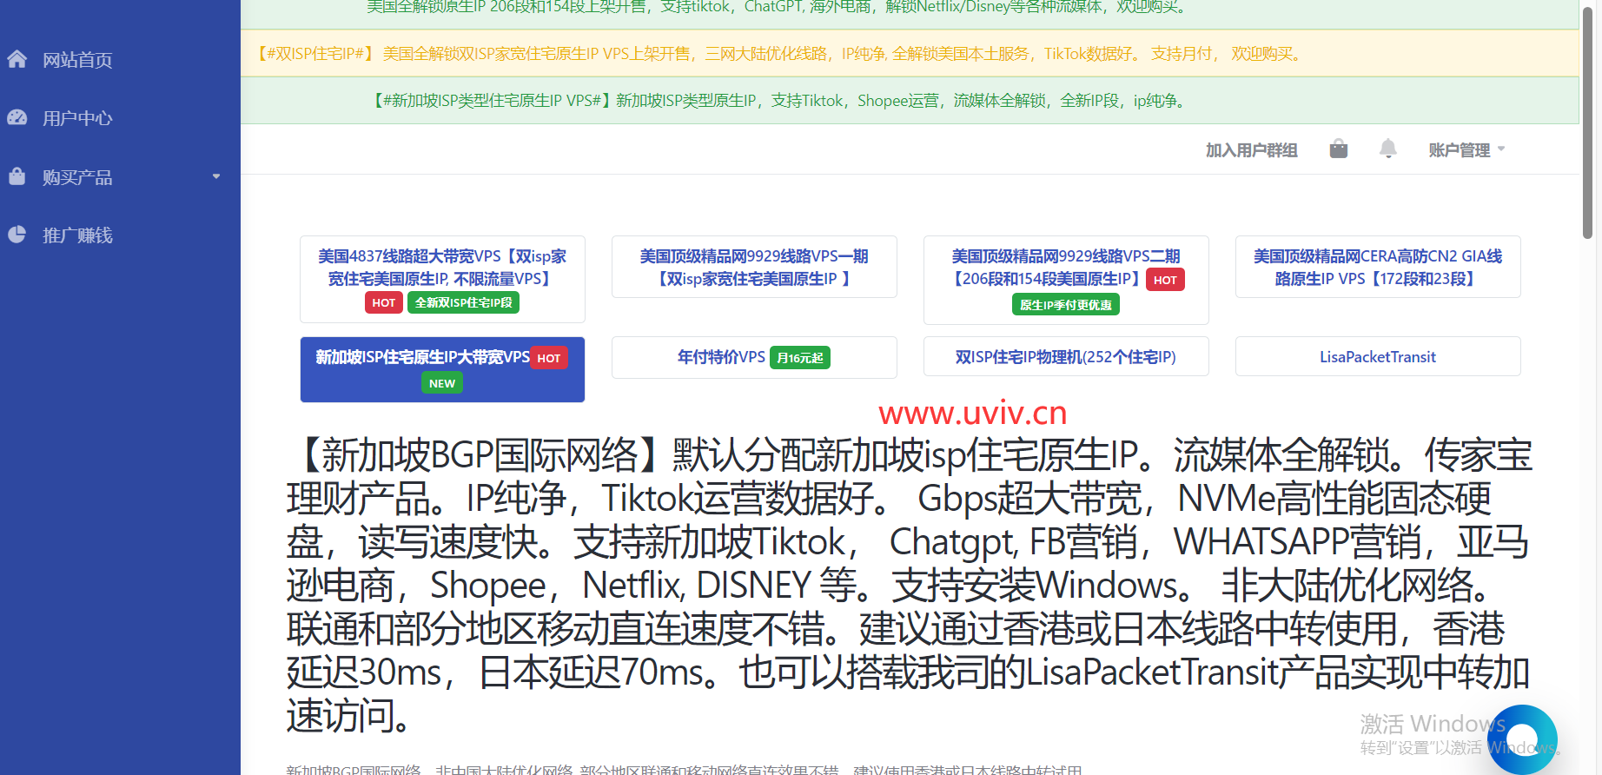Click the home icon in sidebar
1602x775 pixels.
(17, 59)
